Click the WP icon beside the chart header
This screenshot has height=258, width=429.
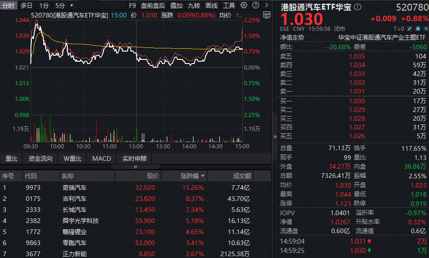click(266, 15)
